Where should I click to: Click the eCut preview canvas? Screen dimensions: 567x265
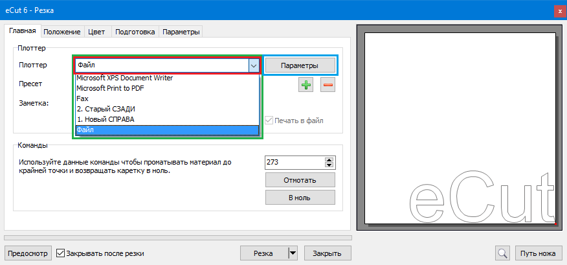pyautogui.click(x=460, y=128)
